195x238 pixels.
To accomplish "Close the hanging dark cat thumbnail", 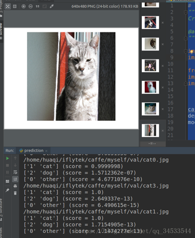I will 163,44.
